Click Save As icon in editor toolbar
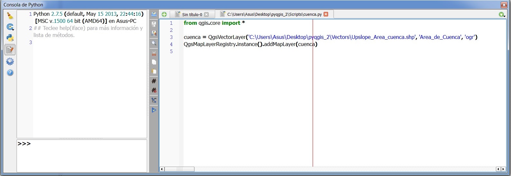 coord(154,33)
